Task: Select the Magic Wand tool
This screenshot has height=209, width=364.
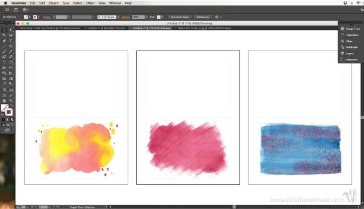Action: click(x=4, y=35)
